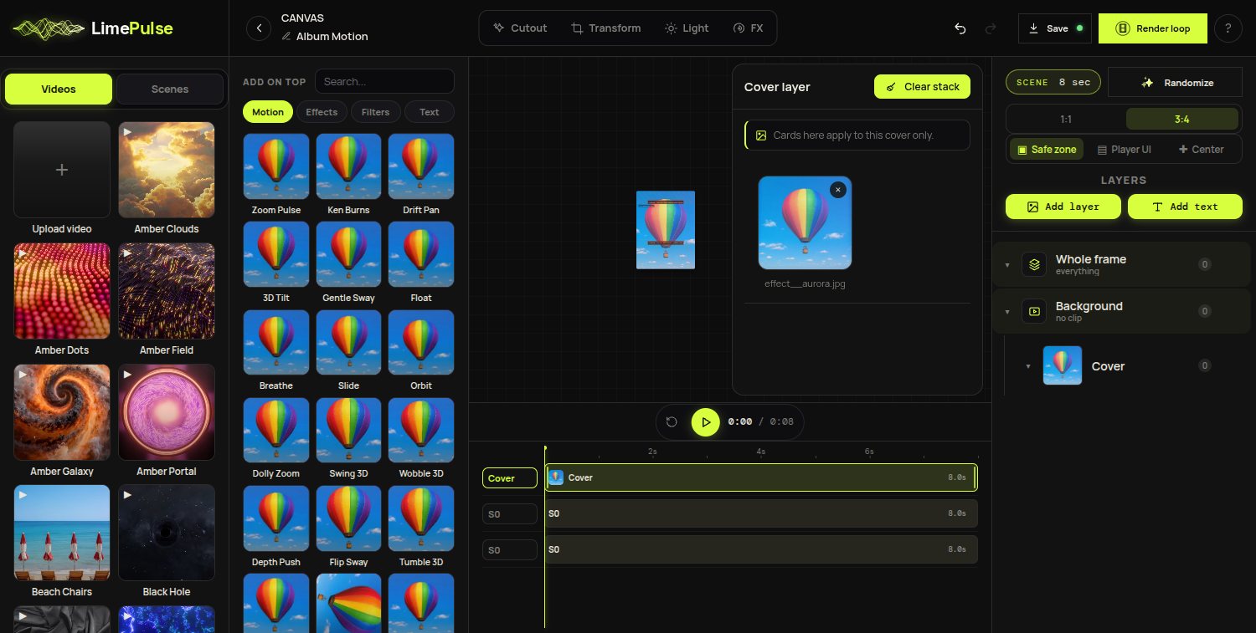Image resolution: width=1256 pixels, height=633 pixels.
Task: Toggle the Safe zone overlay
Action: 1046,150
